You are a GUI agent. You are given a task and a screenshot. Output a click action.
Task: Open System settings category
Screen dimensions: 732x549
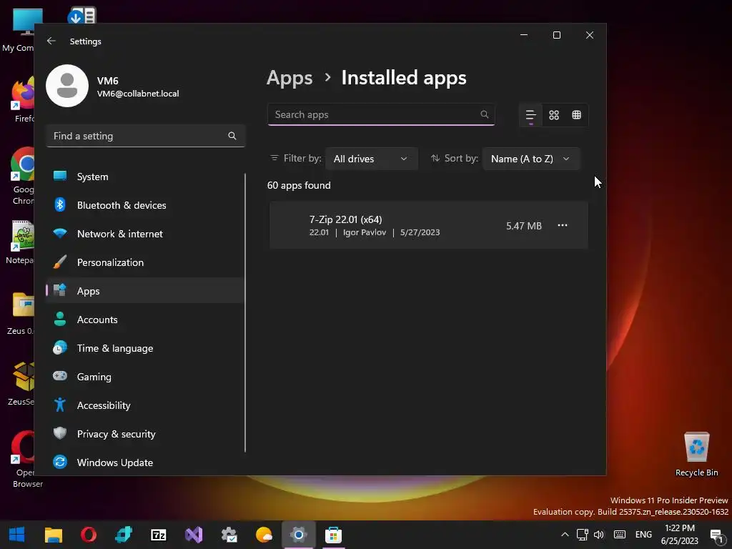pos(145,177)
